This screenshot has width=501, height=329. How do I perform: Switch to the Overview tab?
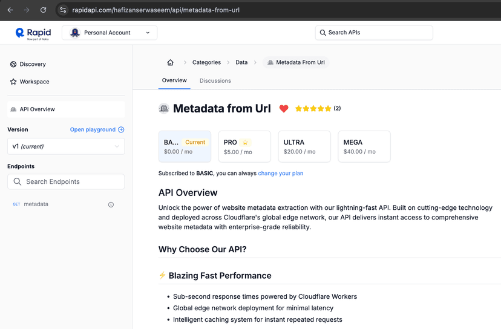(174, 80)
